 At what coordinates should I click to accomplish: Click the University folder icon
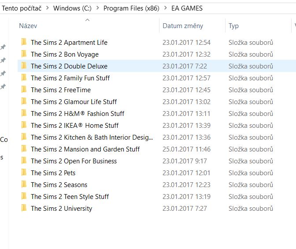pyautogui.click(x=24, y=209)
